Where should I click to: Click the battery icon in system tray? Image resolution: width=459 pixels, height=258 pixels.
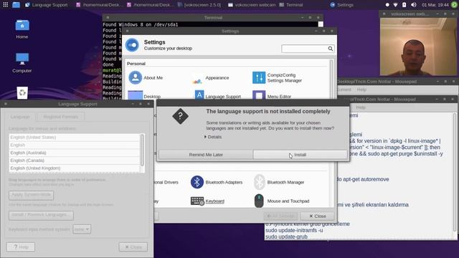(x=404, y=5)
